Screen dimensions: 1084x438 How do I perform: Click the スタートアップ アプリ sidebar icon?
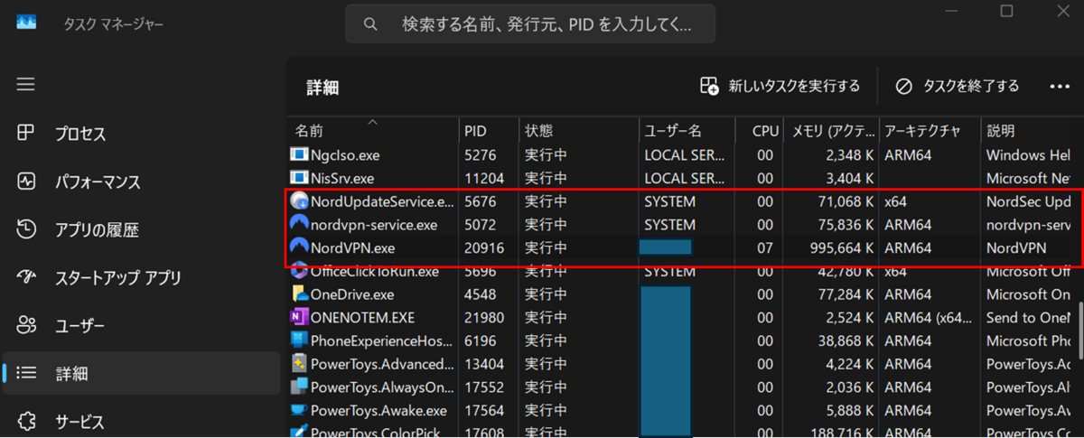(x=26, y=277)
